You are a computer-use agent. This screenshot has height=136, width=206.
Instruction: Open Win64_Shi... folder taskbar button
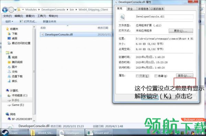point(42,133)
